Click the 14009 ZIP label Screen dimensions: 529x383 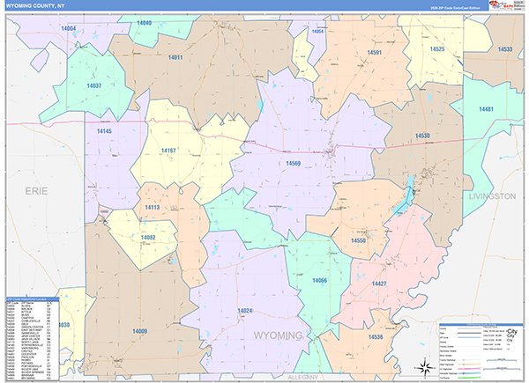[x=139, y=331]
